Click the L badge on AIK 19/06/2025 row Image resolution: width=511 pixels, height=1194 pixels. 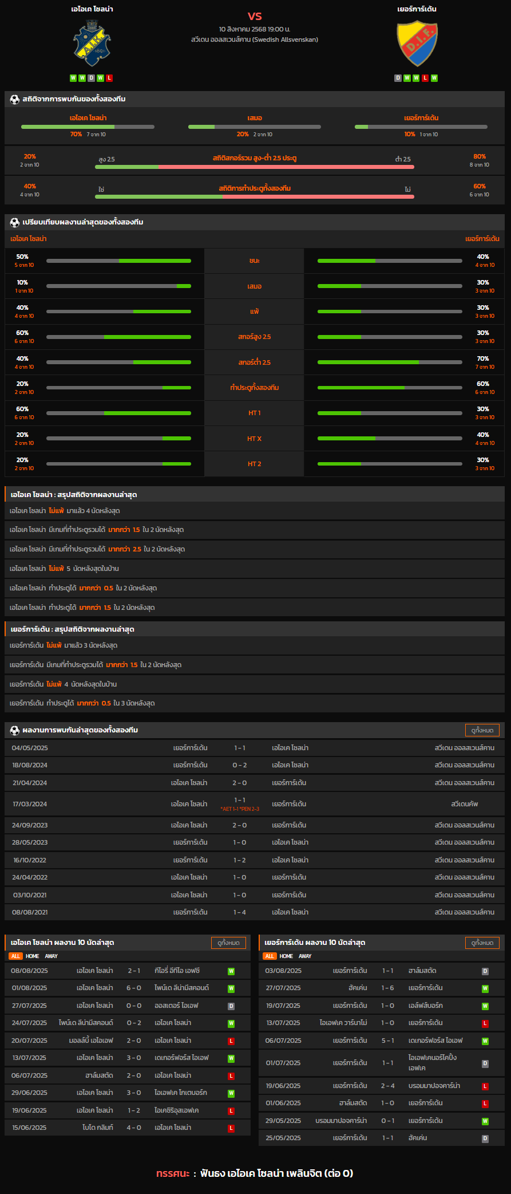pyautogui.click(x=231, y=1111)
